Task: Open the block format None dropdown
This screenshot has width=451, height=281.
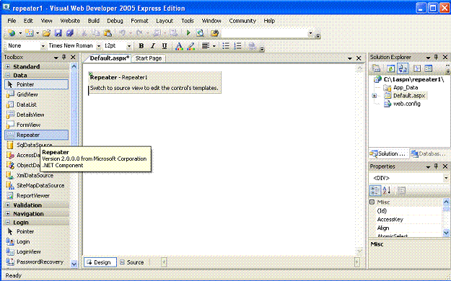Action: [43, 46]
